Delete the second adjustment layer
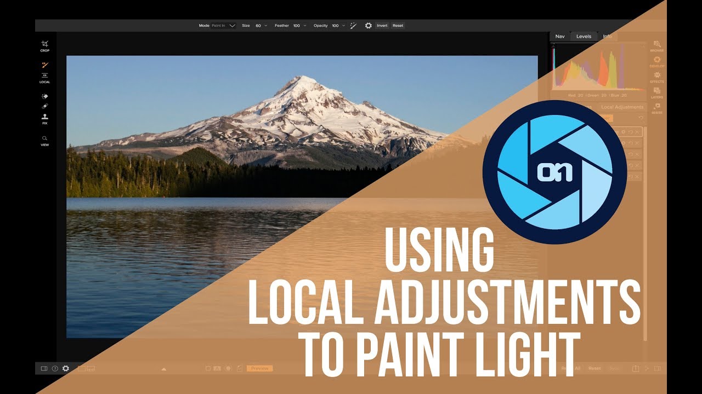This screenshot has width=702, height=394. pos(637,143)
